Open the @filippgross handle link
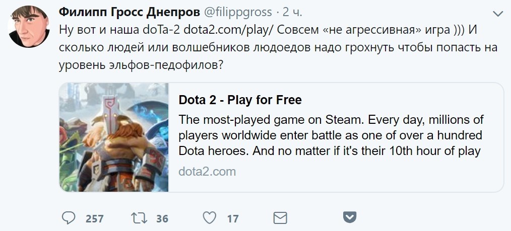Viewport: 511px width, 231px height. tap(238, 13)
